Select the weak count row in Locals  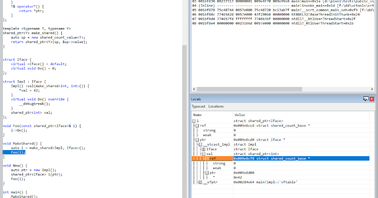[217, 168]
